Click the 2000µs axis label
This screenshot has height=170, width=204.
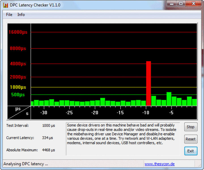[x=18, y=77]
